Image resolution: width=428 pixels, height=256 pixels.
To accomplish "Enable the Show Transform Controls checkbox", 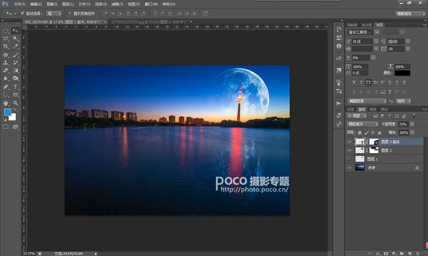I will pos(70,13).
